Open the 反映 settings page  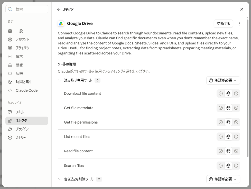pos(27,73)
